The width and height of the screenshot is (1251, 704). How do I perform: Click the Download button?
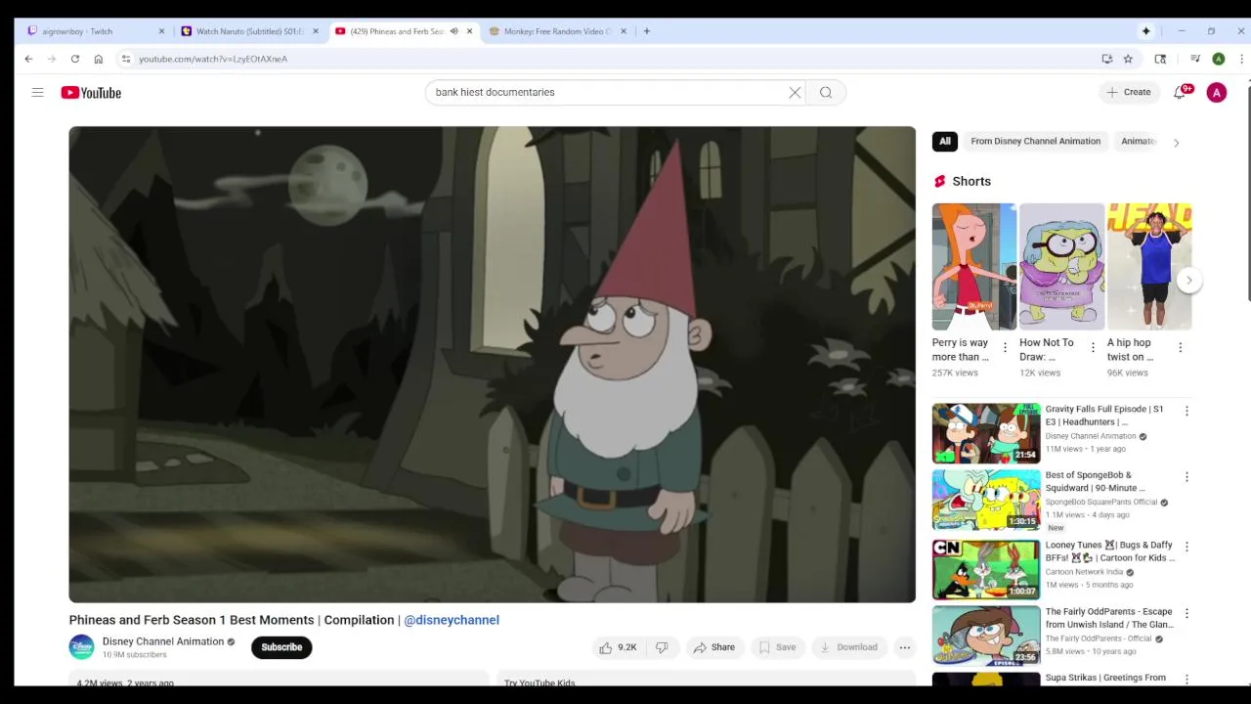pos(848,647)
